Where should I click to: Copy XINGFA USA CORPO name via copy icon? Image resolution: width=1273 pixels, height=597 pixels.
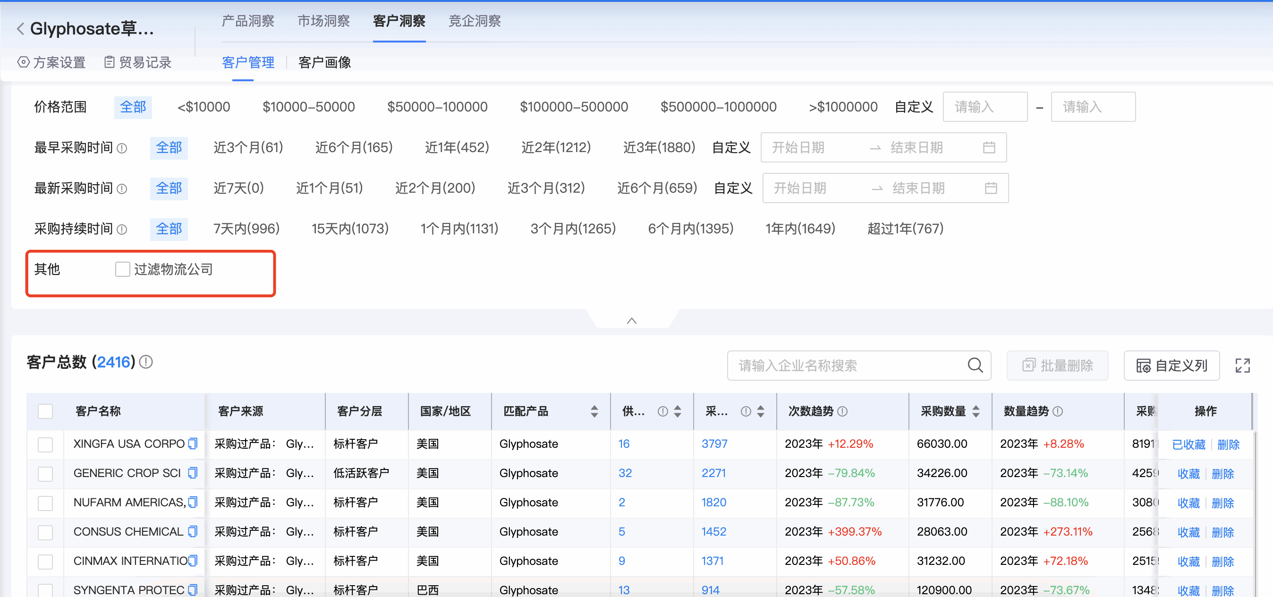point(193,444)
